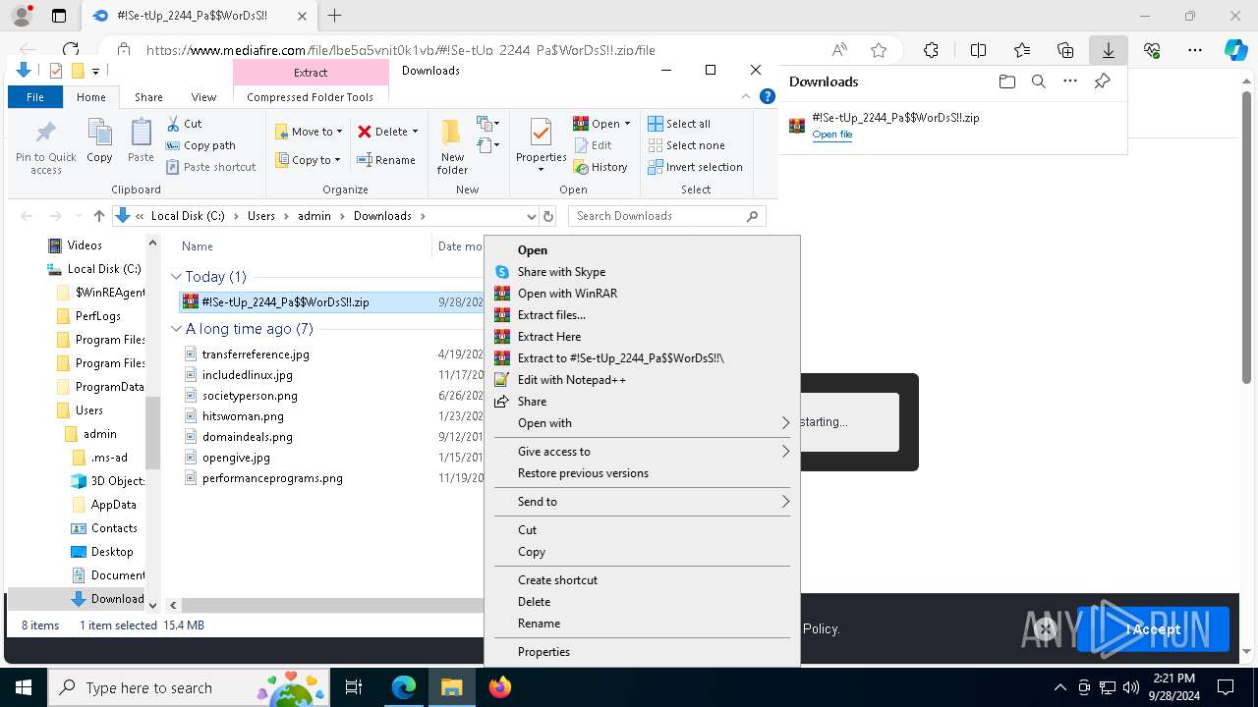Click Pin to Quick access icon

(45, 147)
